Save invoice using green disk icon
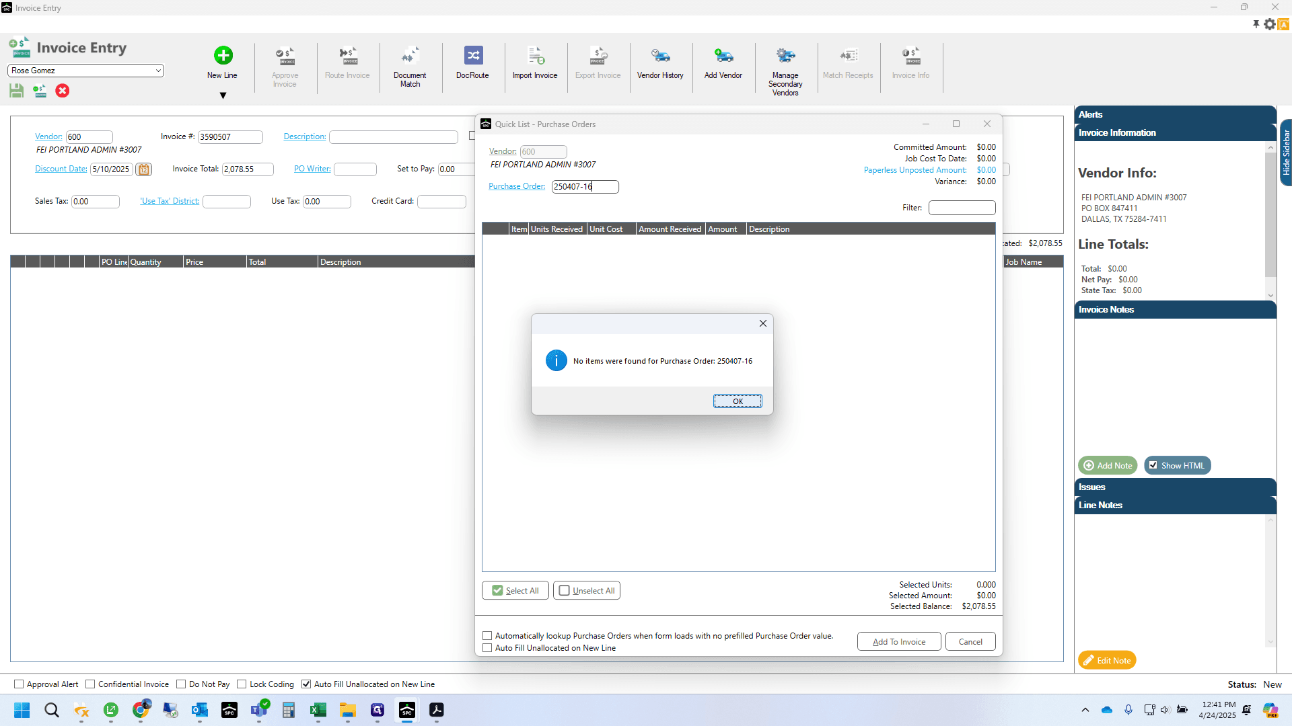 tap(17, 91)
